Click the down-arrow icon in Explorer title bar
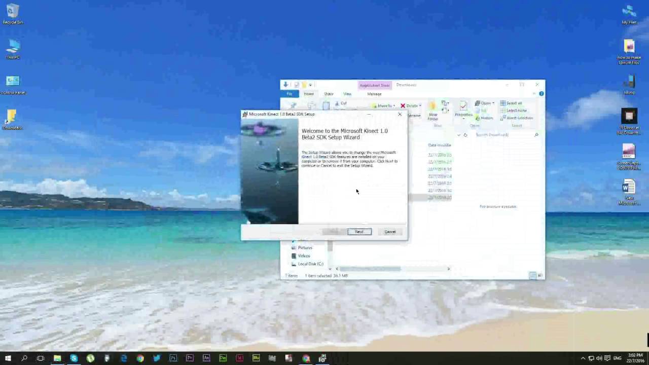The width and height of the screenshot is (649, 365). tap(286, 85)
